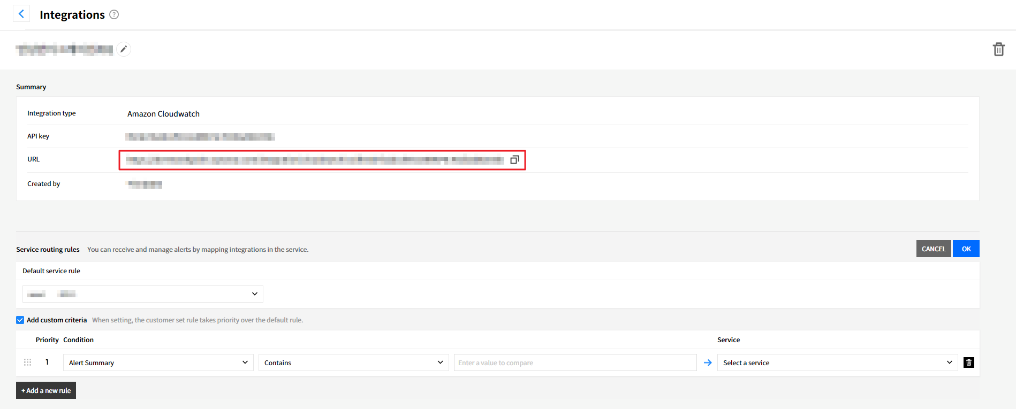Edit the integration name with the pencil icon

coord(124,49)
